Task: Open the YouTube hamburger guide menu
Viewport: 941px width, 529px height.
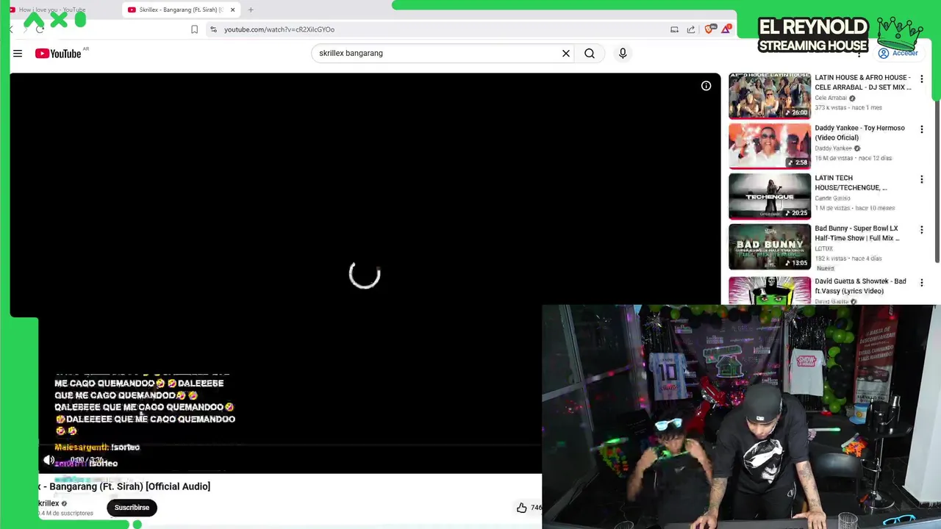Action: pos(18,53)
